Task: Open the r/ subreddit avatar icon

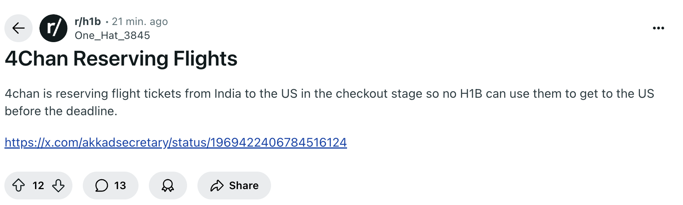Action: (x=53, y=28)
